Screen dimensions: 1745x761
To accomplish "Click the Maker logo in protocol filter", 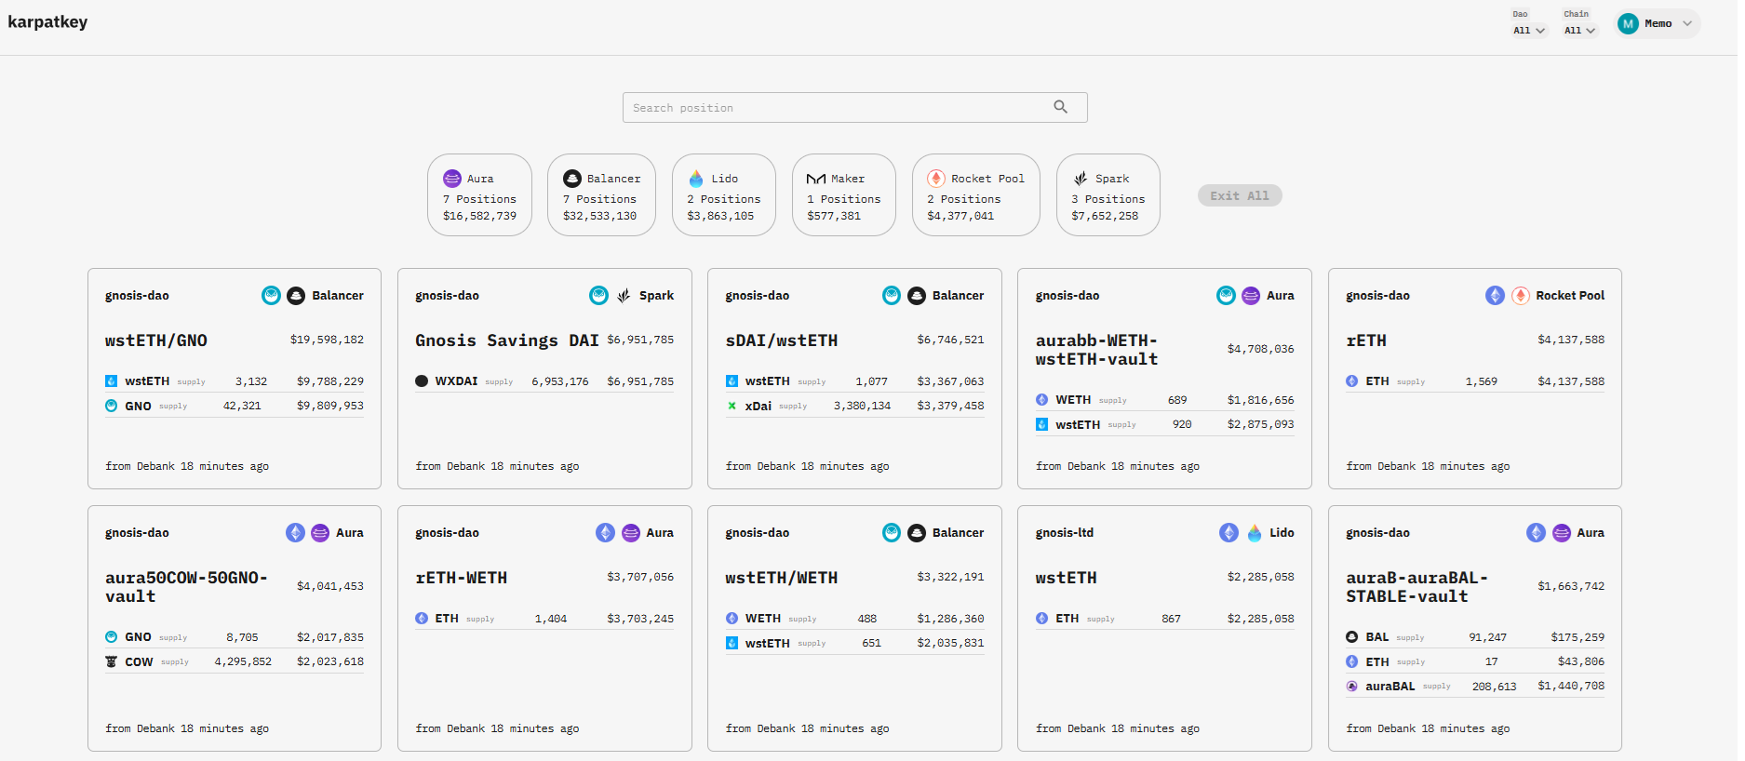I will point(816,179).
